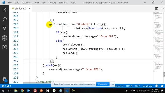Click the toArray function call
Screen dimensions: 165x93
coord(81,28)
